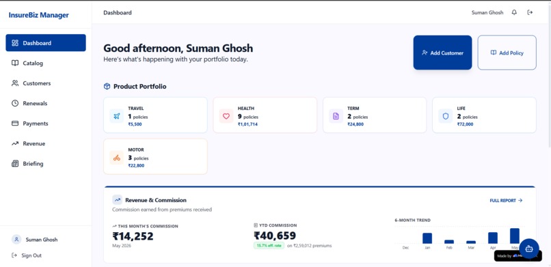Click the user avatar beside Suman Ghosh in sidebar
The height and width of the screenshot is (267, 551).
pos(16,240)
